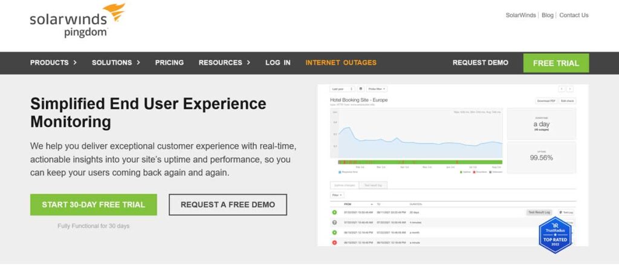Viewport: 619px width, 271px height.
Task: Expand the RESOURCES menu
Action: pos(224,62)
